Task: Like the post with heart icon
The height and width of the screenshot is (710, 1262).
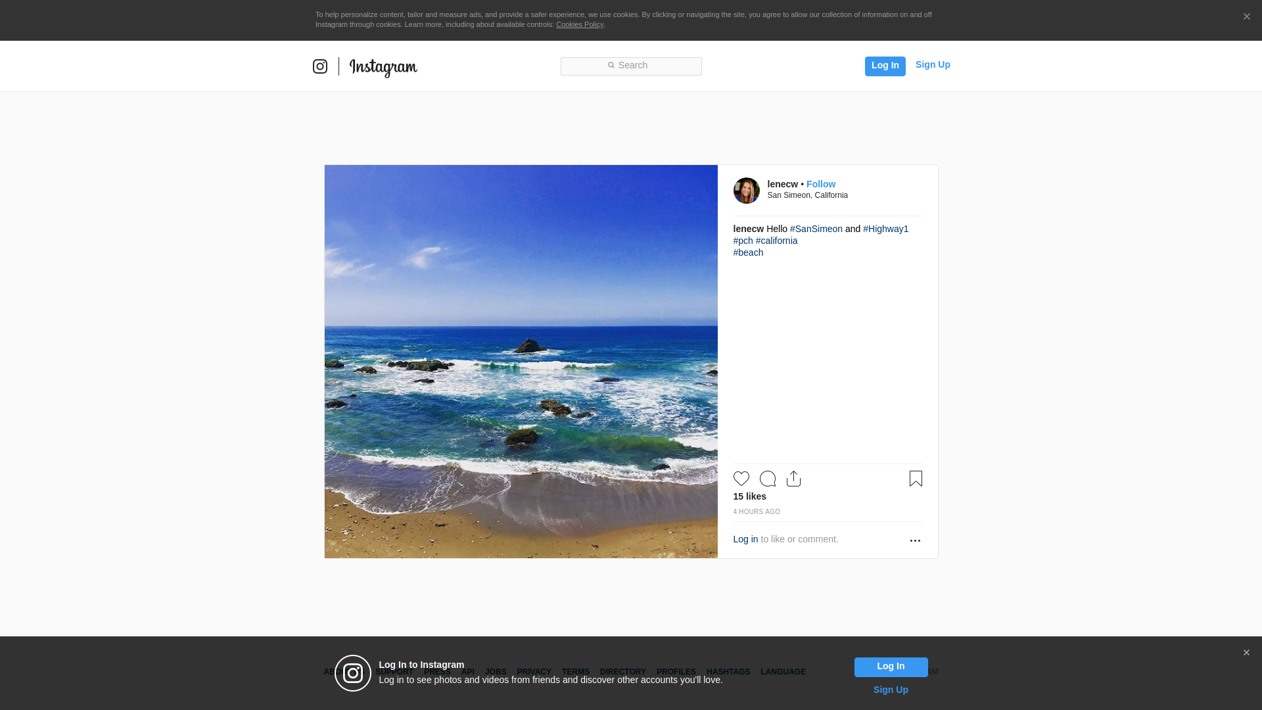Action: click(x=741, y=479)
